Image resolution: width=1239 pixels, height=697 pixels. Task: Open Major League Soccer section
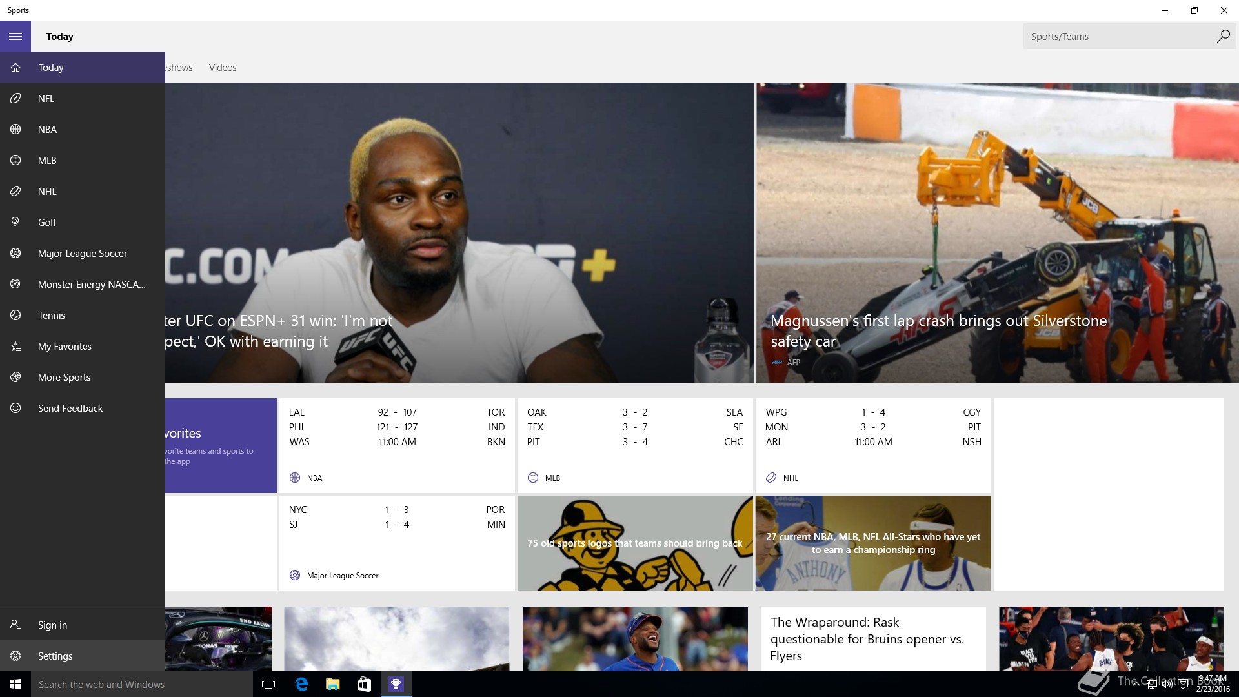coord(83,254)
